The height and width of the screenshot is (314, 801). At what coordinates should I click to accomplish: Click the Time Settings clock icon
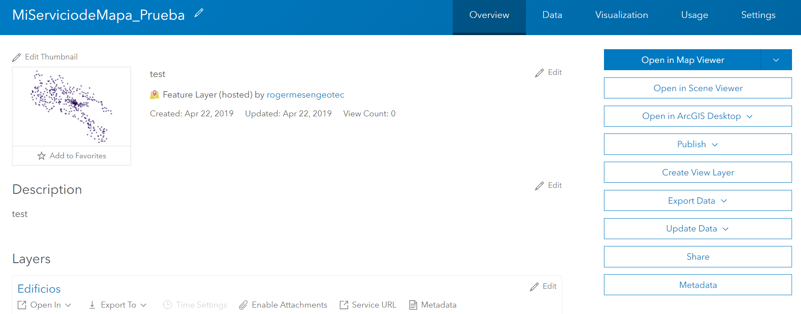[168, 305]
